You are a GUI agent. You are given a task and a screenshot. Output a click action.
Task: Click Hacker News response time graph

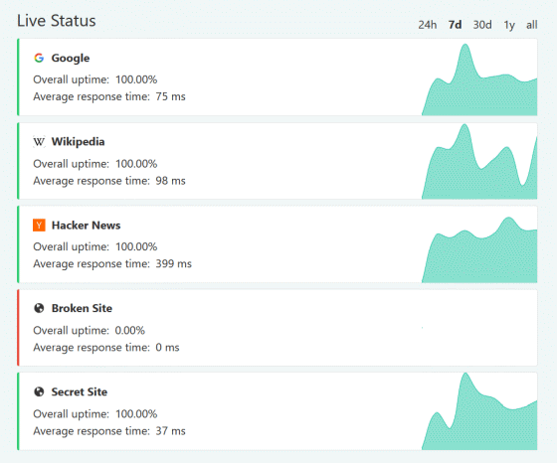coord(479,249)
